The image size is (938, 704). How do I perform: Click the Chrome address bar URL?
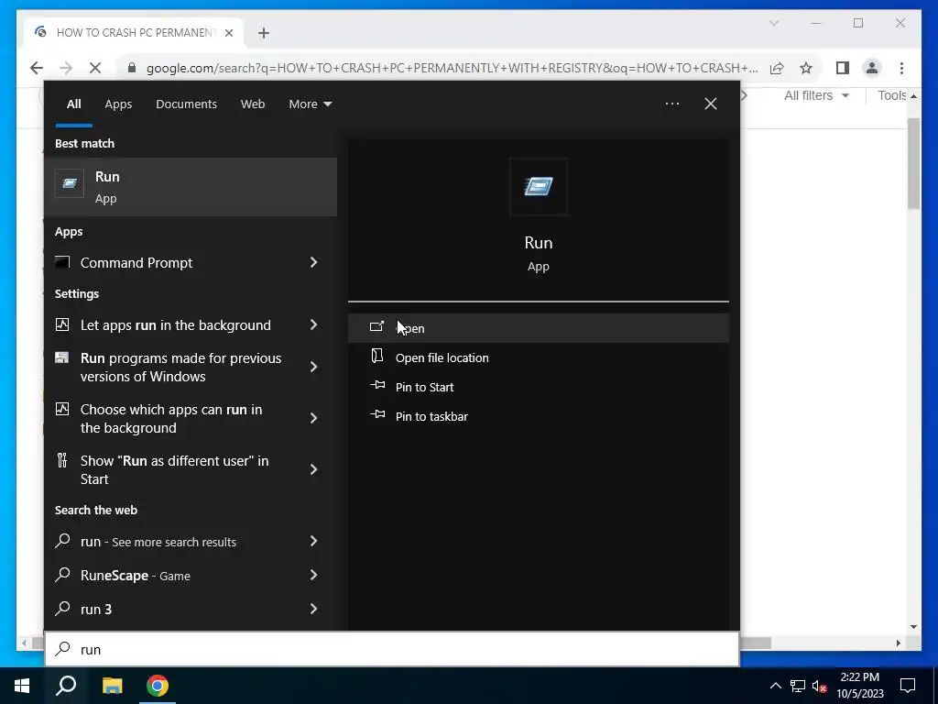click(x=453, y=68)
